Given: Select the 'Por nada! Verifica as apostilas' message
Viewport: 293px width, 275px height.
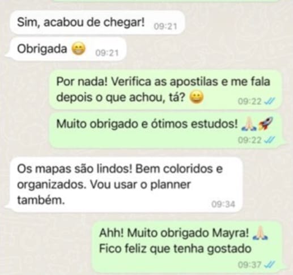Looking at the screenshot, I should 165,90.
